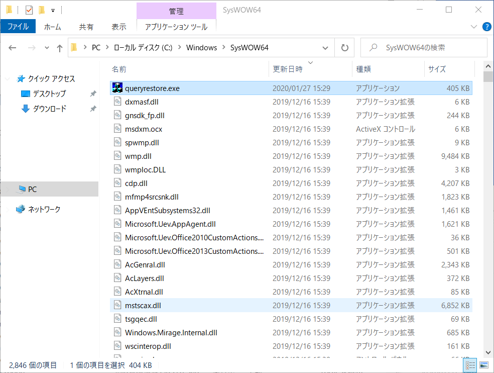Screen dimensions: 494x373
Task: Expand the Network tree node
Action: (x=8, y=209)
